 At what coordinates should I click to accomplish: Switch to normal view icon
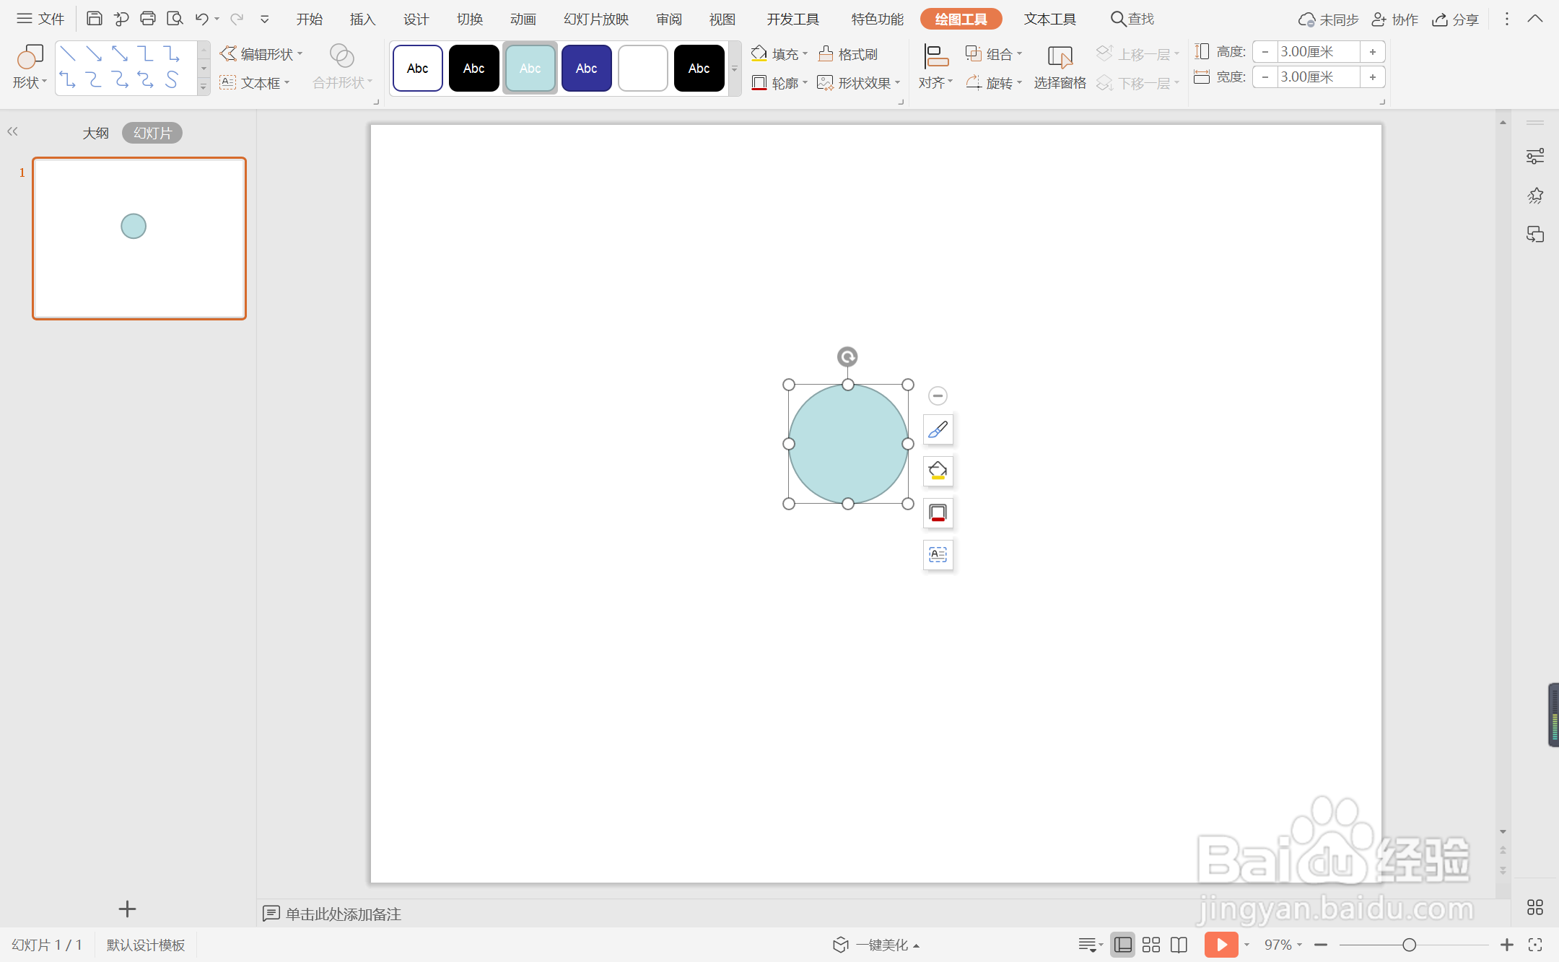[x=1123, y=945]
